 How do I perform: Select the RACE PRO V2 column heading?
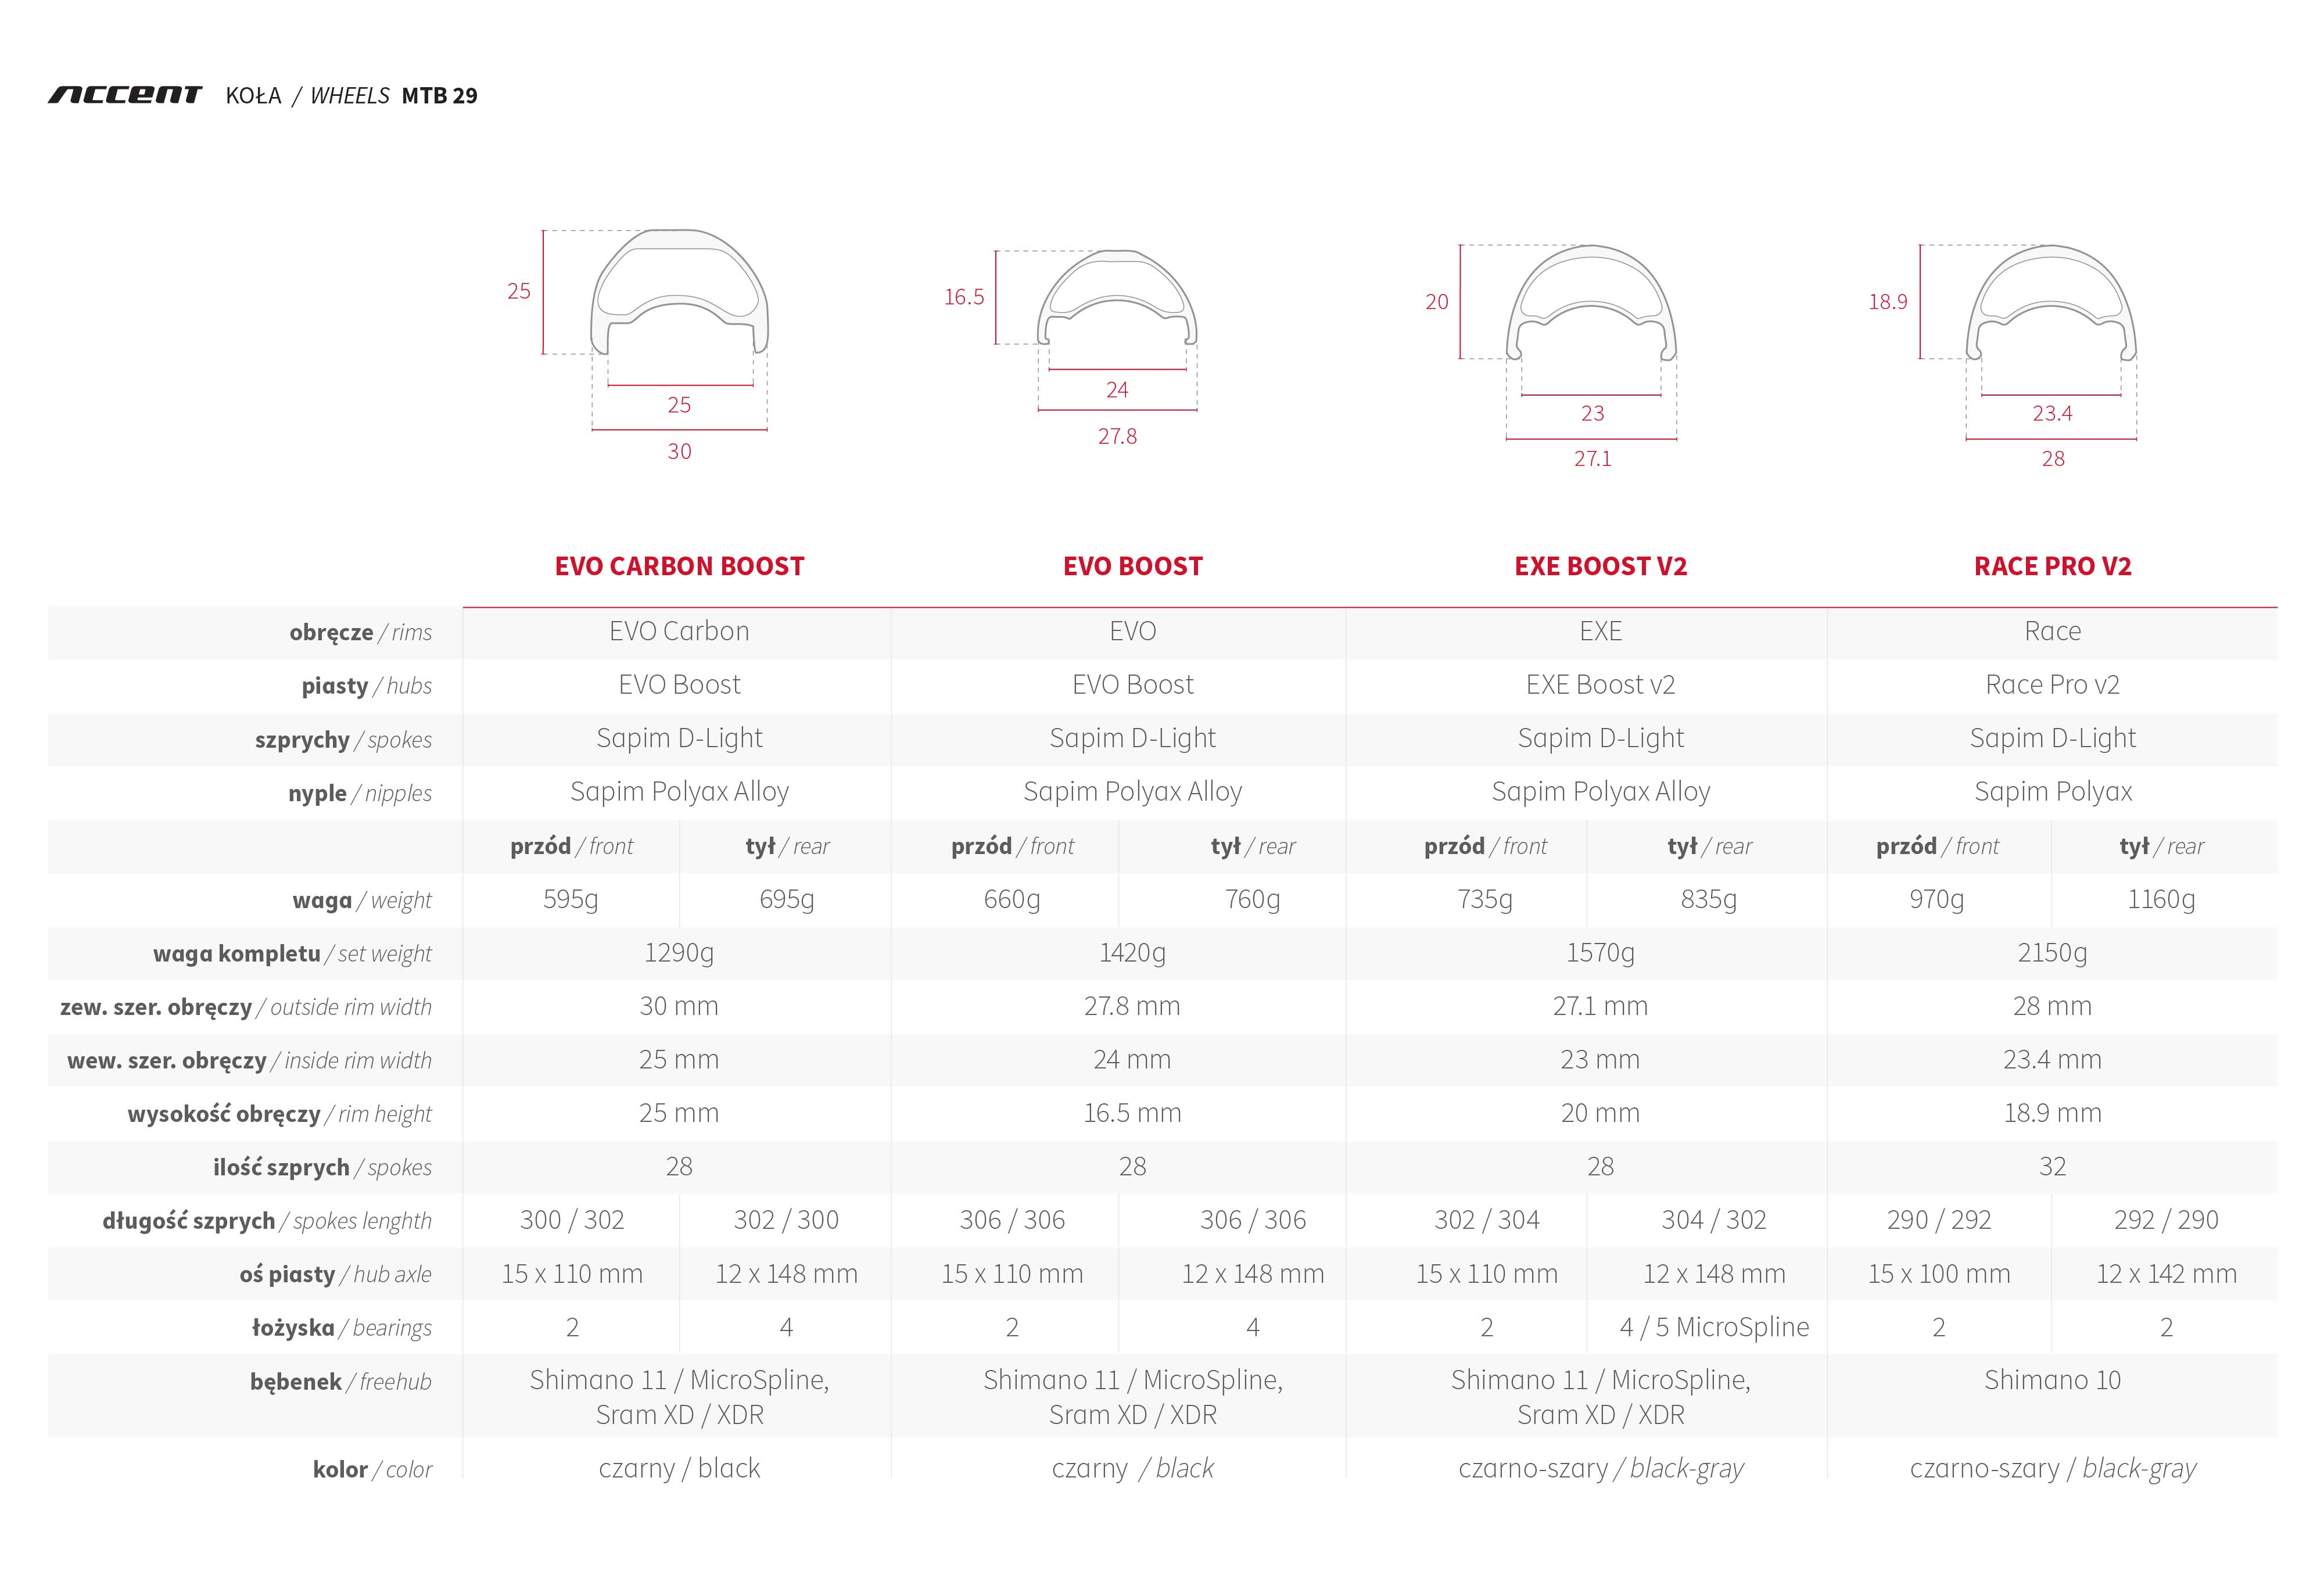click(x=2052, y=566)
